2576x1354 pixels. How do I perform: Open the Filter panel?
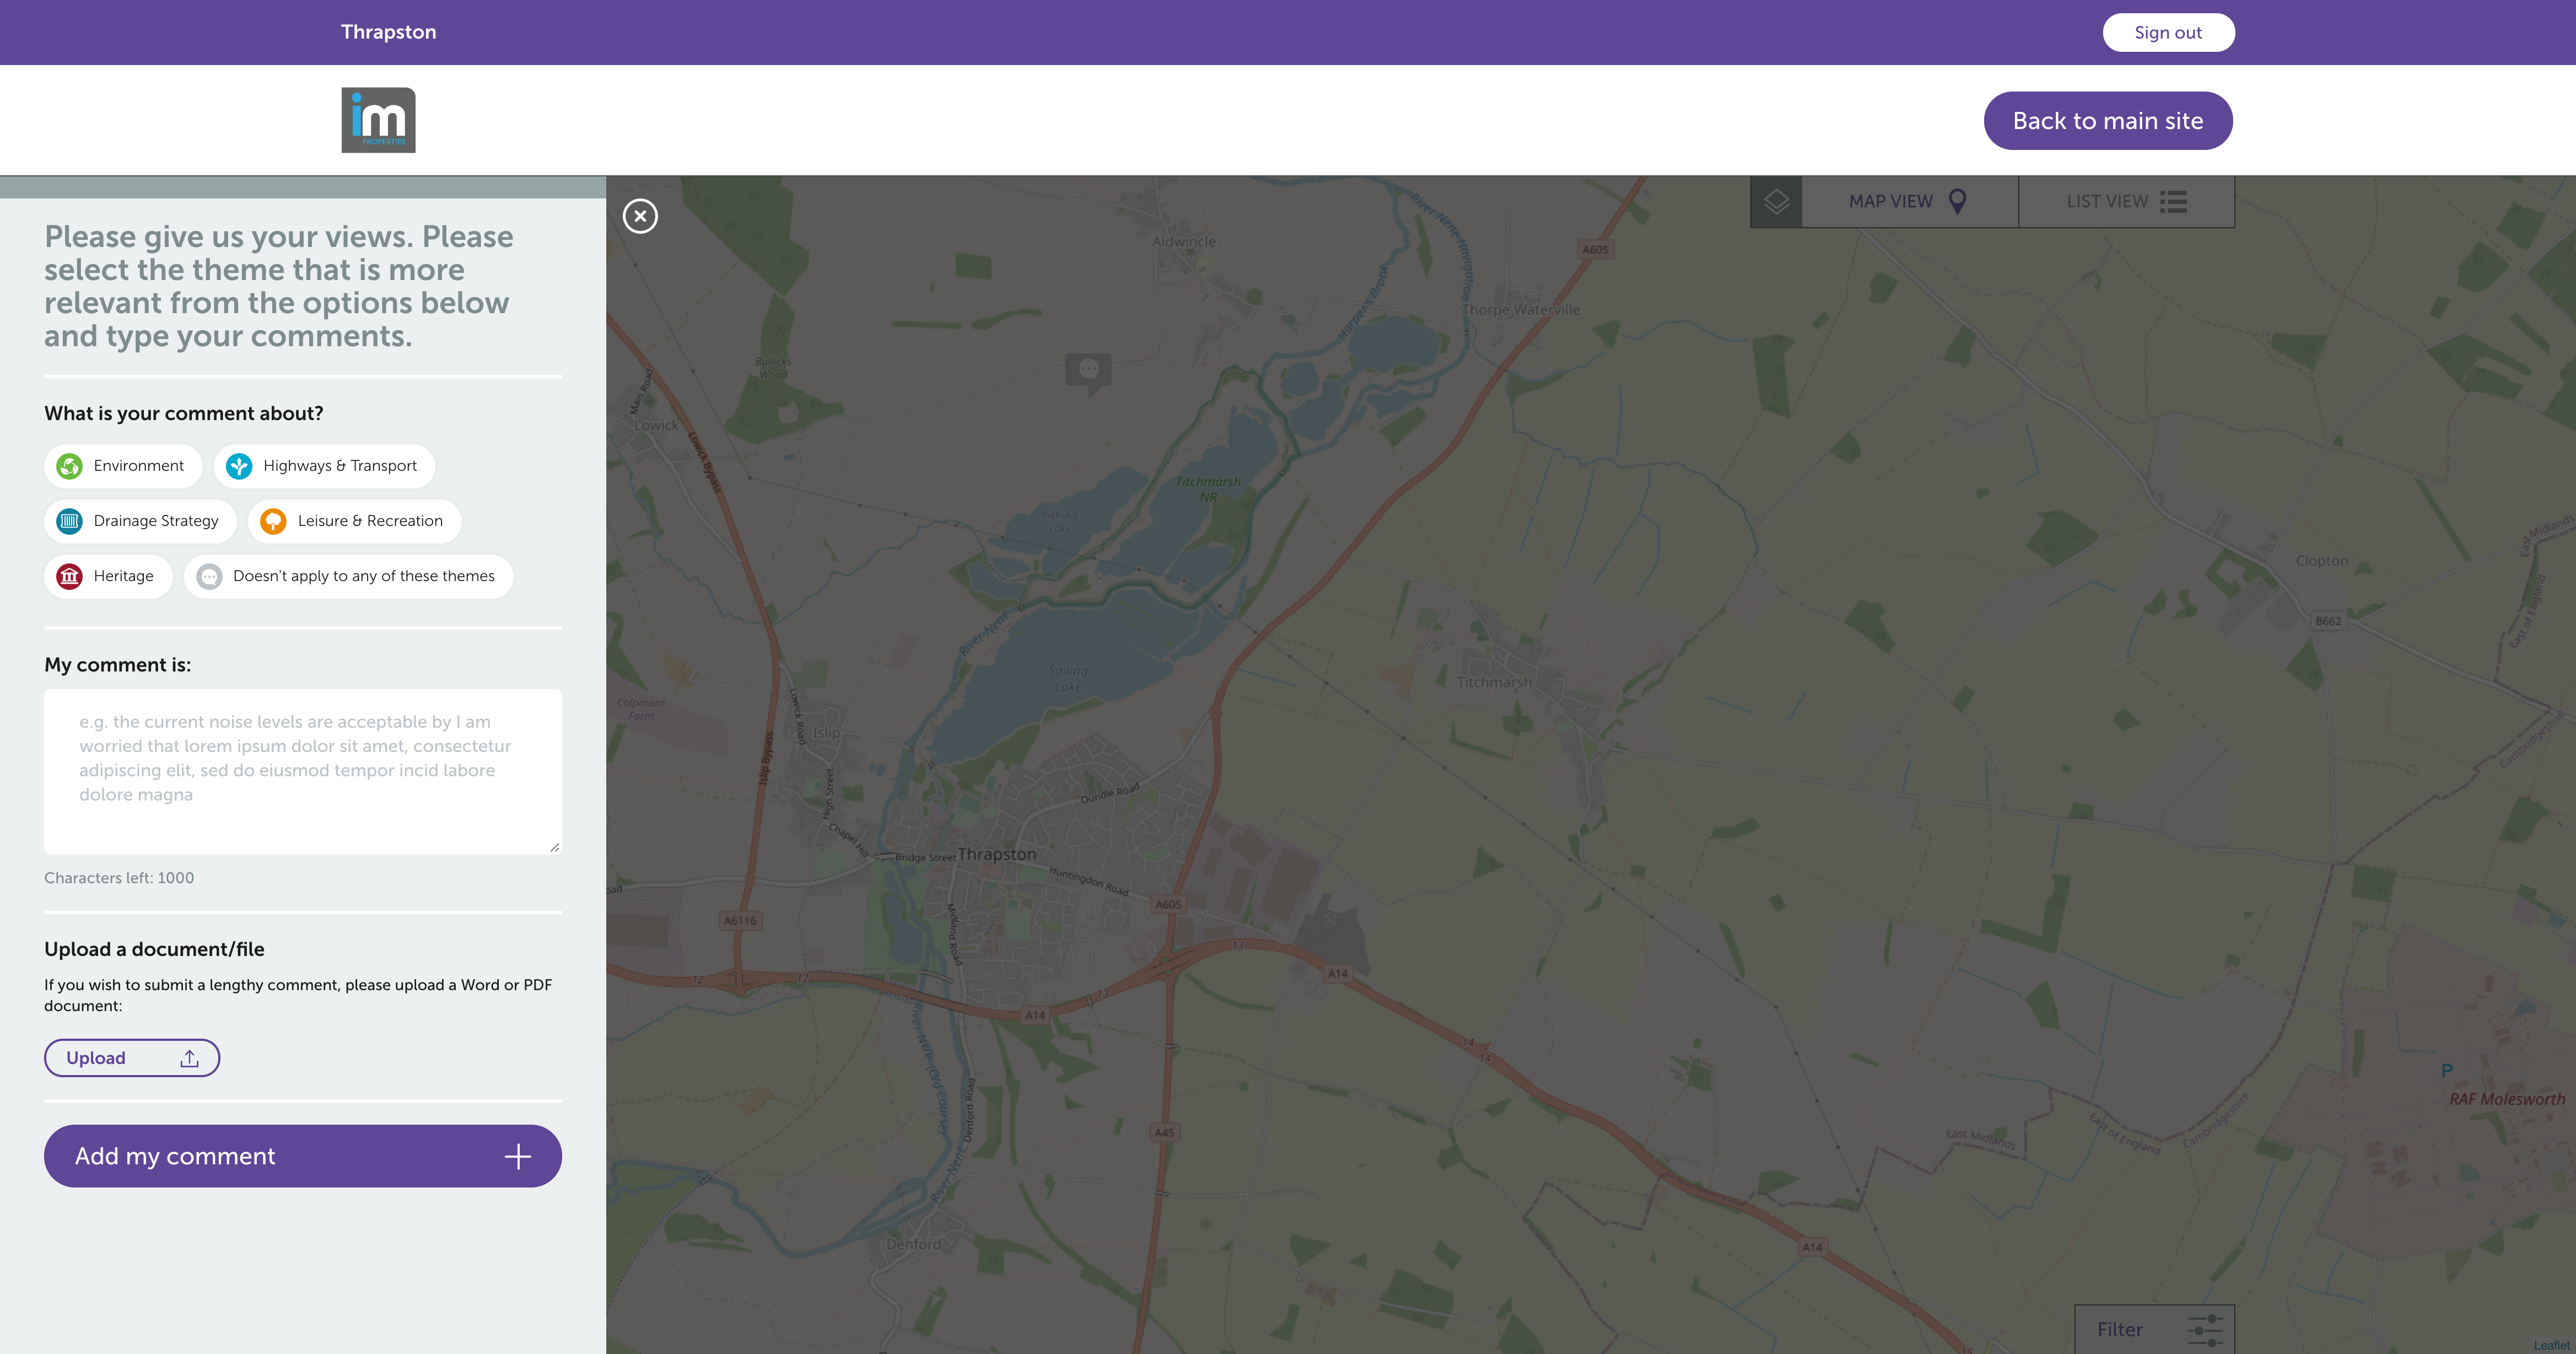2154,1329
